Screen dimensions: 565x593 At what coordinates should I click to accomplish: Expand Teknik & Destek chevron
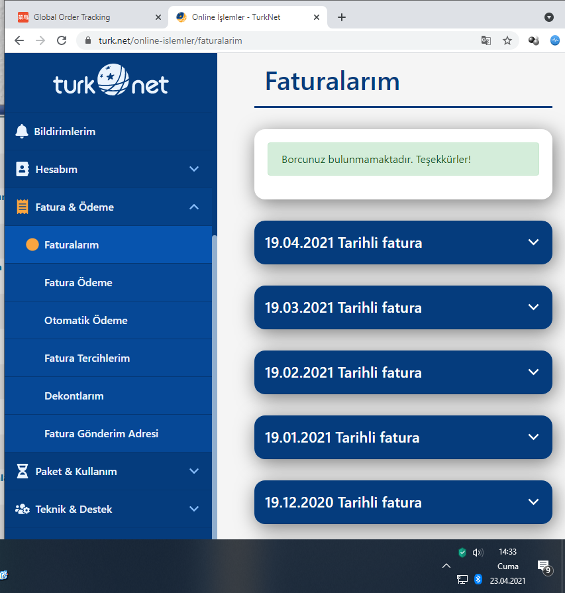(x=194, y=509)
